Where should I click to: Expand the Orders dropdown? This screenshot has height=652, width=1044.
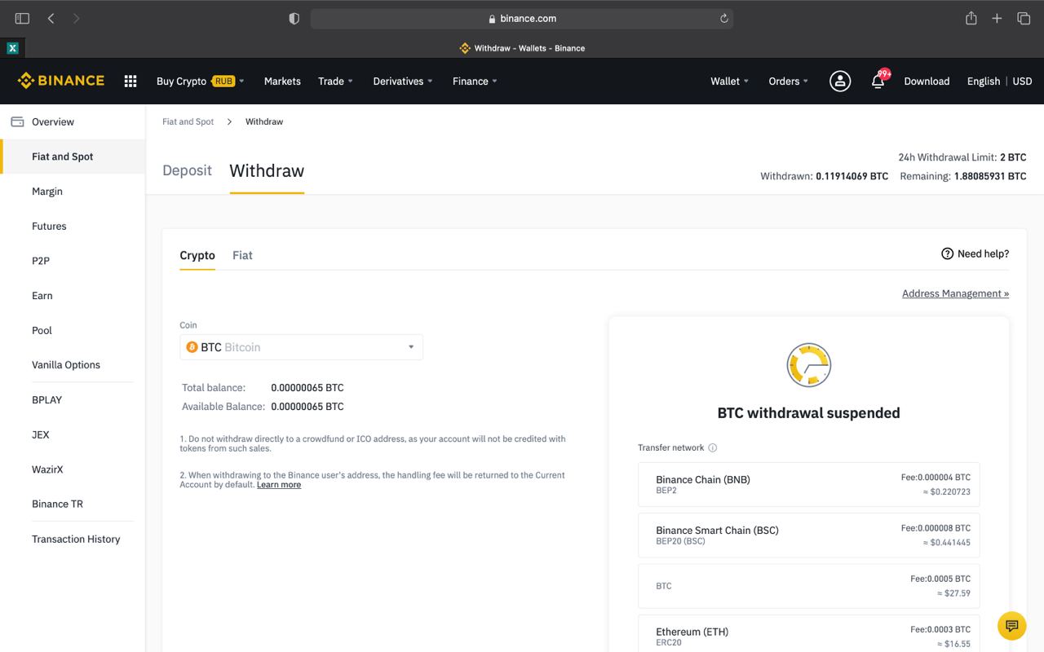(x=788, y=81)
